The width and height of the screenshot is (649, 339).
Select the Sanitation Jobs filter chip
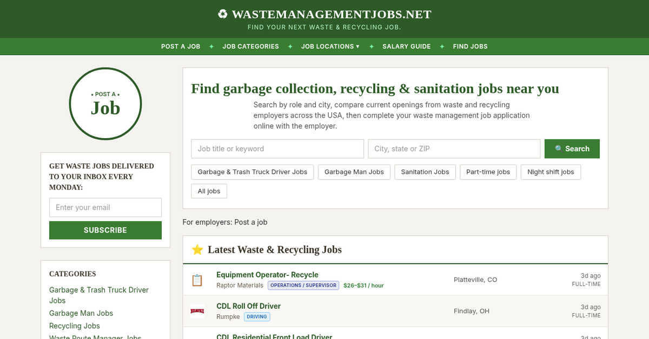tap(425, 172)
